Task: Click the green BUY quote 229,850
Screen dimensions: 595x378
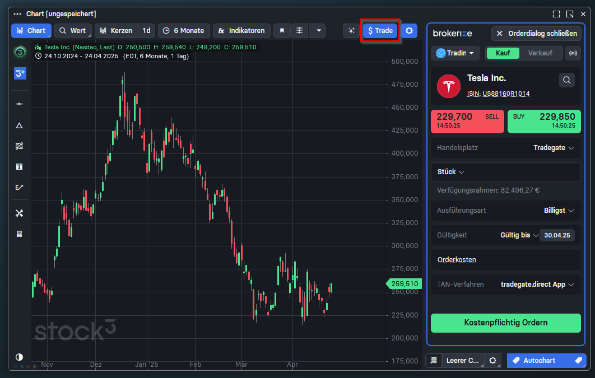Action: (544, 122)
